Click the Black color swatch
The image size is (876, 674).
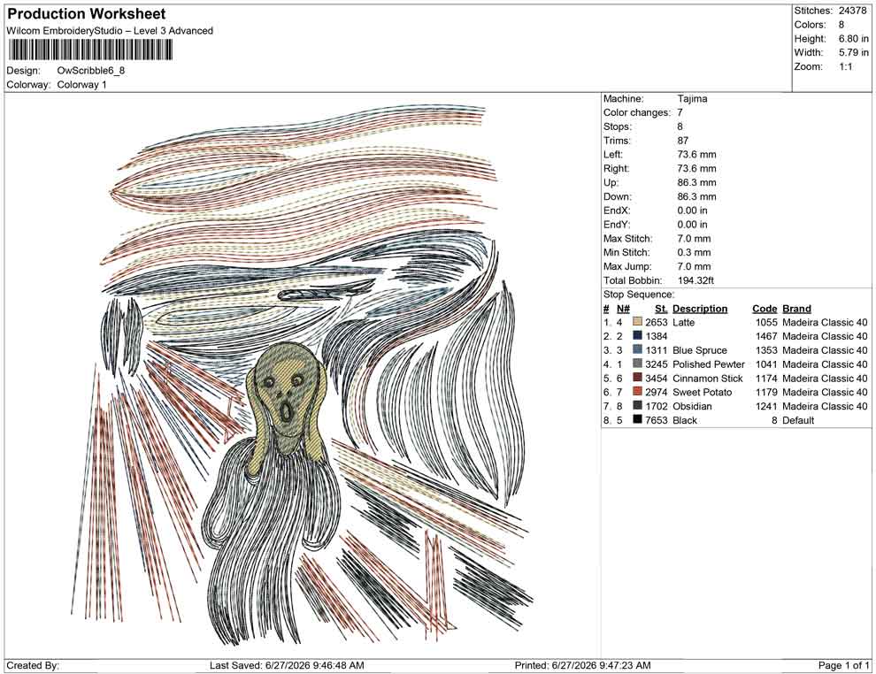point(637,420)
